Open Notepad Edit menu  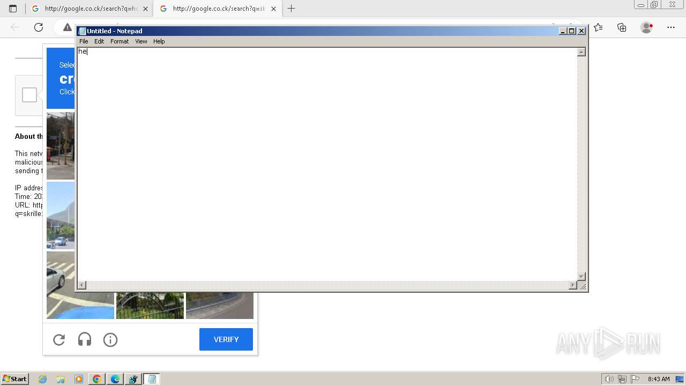pos(99,41)
